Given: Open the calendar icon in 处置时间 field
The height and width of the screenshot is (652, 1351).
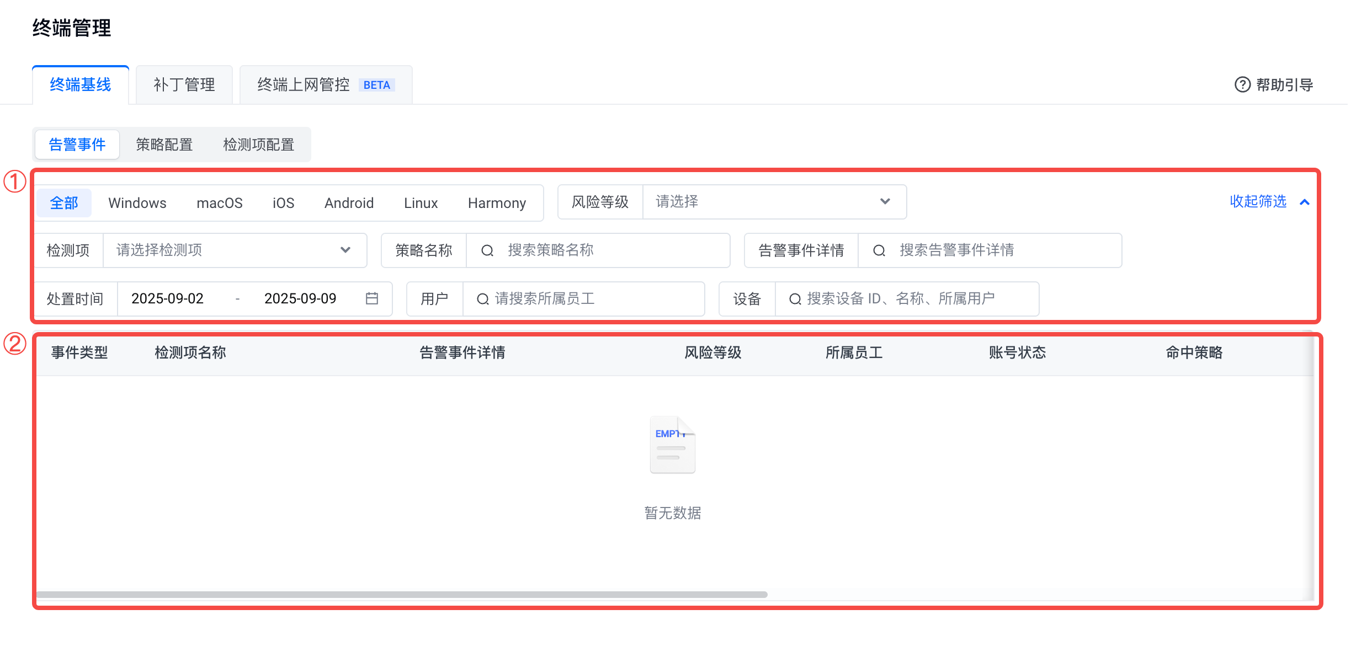Looking at the screenshot, I should [x=372, y=298].
